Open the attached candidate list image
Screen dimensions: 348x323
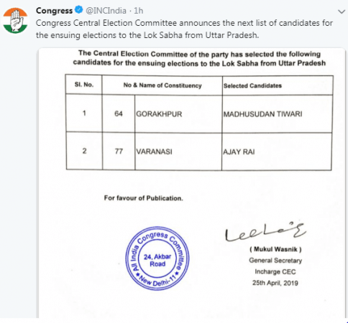pyautogui.click(x=192, y=183)
